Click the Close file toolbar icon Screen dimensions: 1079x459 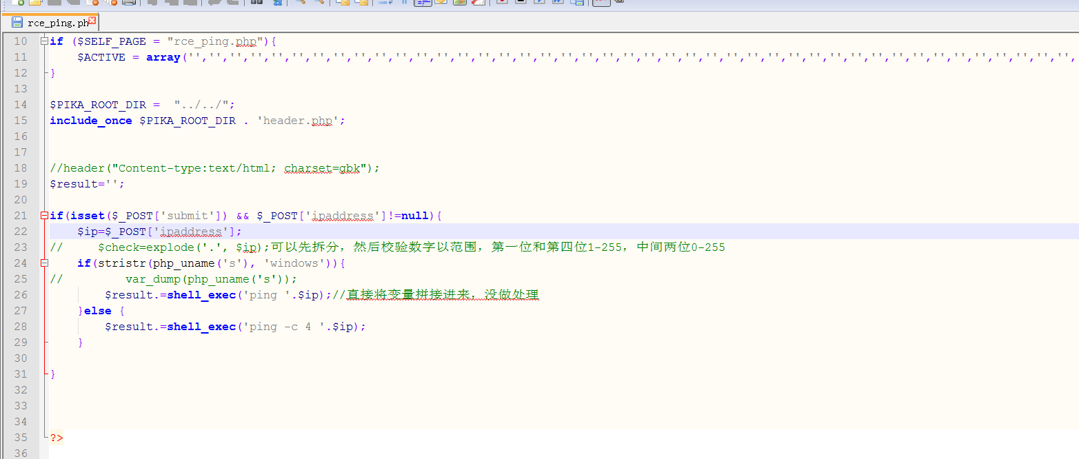tap(92, 2)
